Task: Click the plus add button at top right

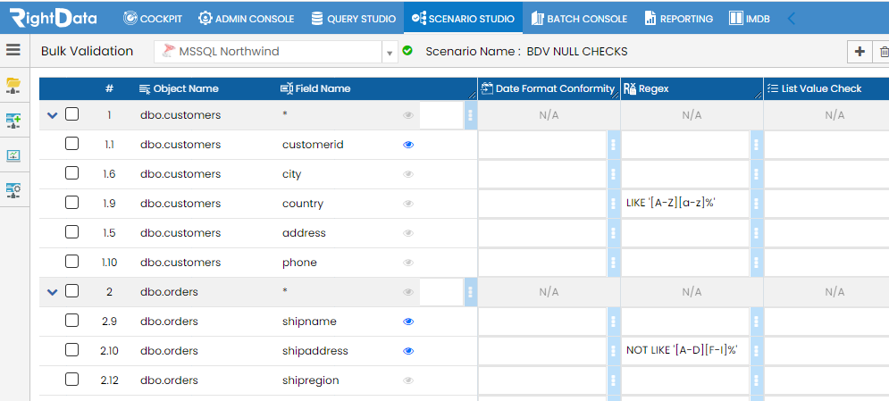Action: tap(860, 52)
